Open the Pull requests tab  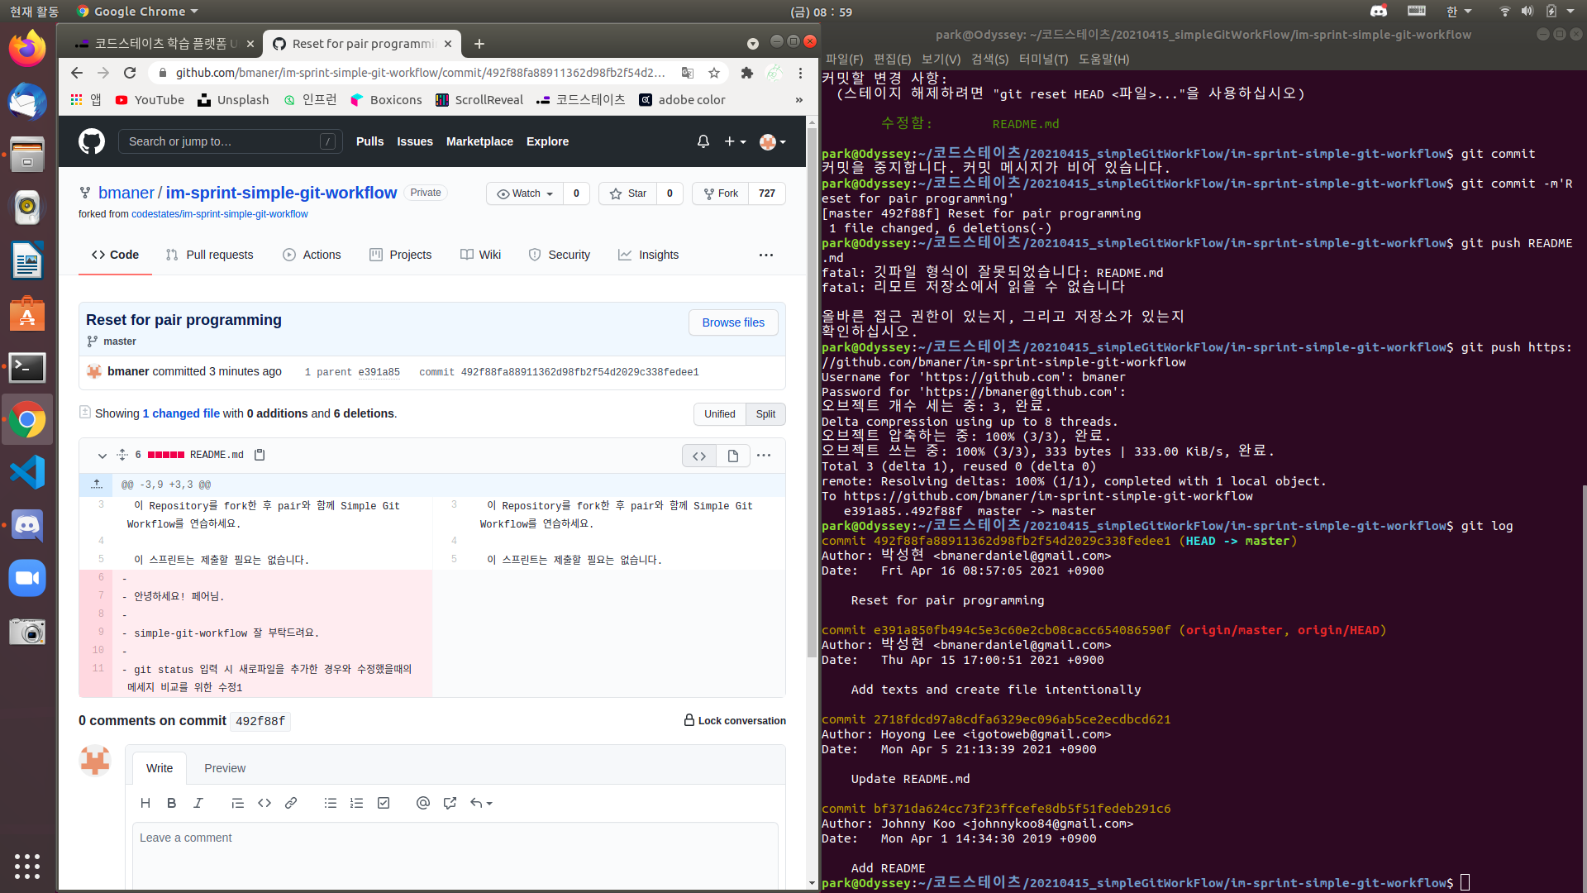pyautogui.click(x=210, y=255)
